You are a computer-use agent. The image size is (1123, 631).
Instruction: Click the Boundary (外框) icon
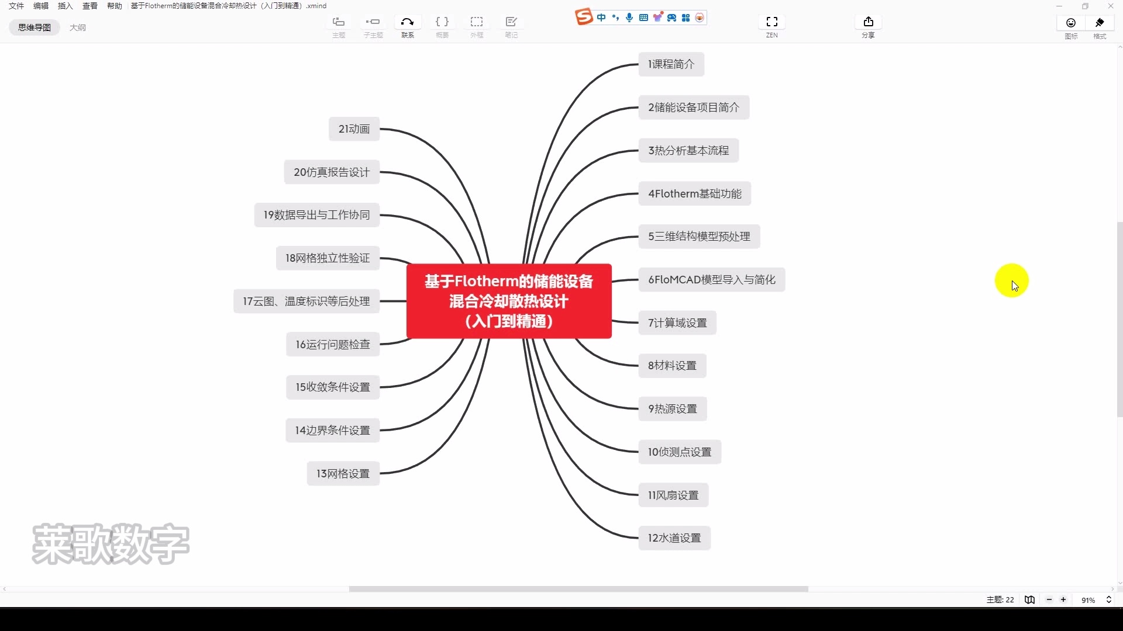[x=477, y=22]
